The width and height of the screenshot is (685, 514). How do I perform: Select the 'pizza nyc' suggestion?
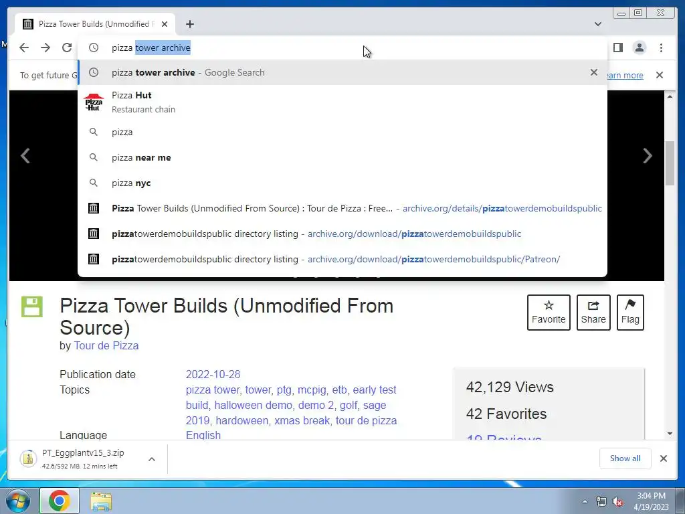coord(342,183)
